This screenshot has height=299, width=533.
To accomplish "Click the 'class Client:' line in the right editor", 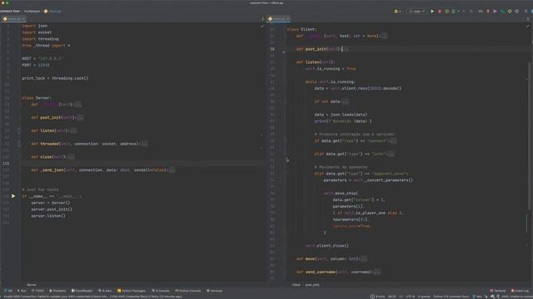I will tap(301, 30).
